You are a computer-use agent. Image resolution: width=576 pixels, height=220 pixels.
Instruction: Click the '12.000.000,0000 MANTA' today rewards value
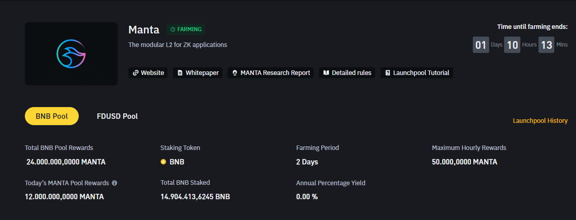tap(64, 197)
